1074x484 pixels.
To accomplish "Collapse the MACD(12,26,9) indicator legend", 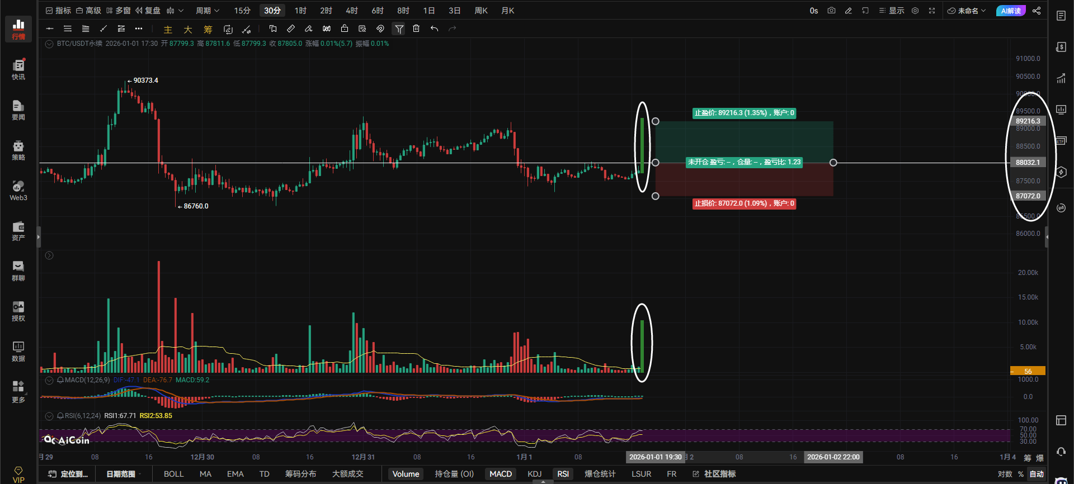I will tap(49, 380).
